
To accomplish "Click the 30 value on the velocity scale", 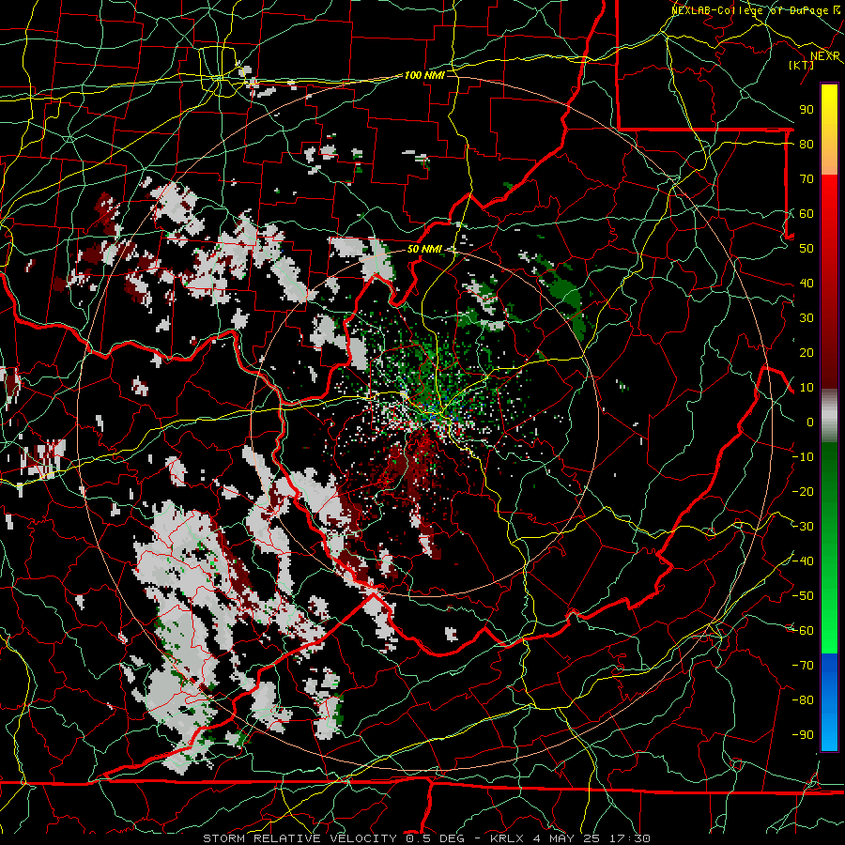I will point(807,318).
